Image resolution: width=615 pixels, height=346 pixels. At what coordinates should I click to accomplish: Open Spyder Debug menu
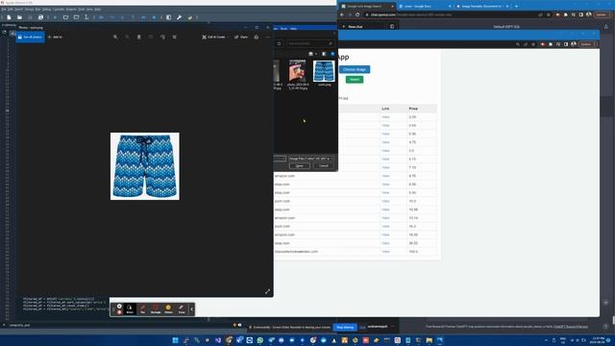[x=46, y=9]
